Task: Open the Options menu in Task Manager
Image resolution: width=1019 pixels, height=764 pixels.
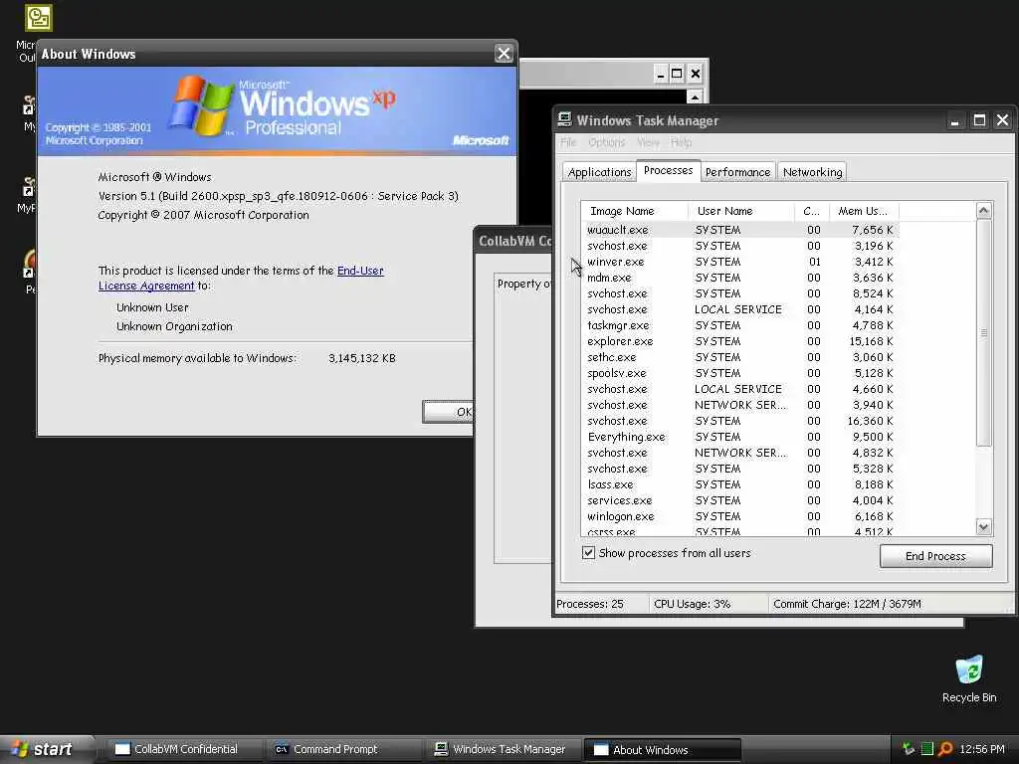Action: pyautogui.click(x=606, y=142)
